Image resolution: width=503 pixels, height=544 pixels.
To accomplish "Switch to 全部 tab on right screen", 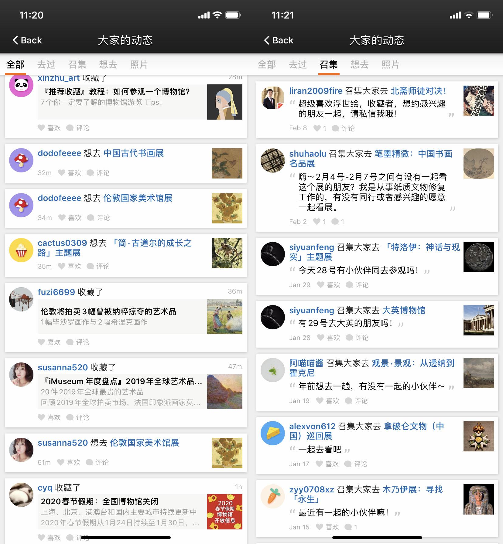I will (267, 64).
